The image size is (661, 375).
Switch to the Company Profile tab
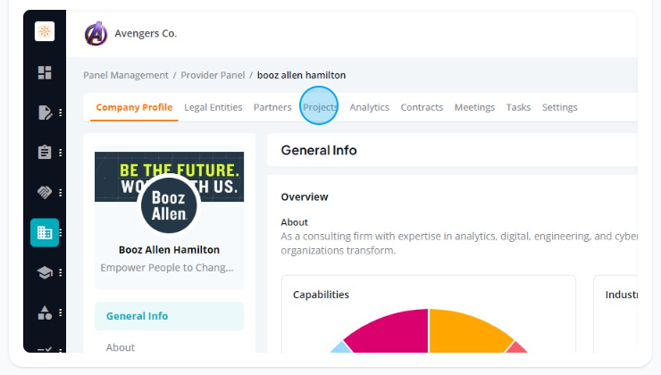tap(134, 107)
